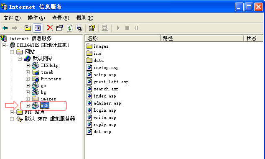This screenshot has width=265, height=159.
Task: Open the 查看(V) menu
Action: pos(61,18)
